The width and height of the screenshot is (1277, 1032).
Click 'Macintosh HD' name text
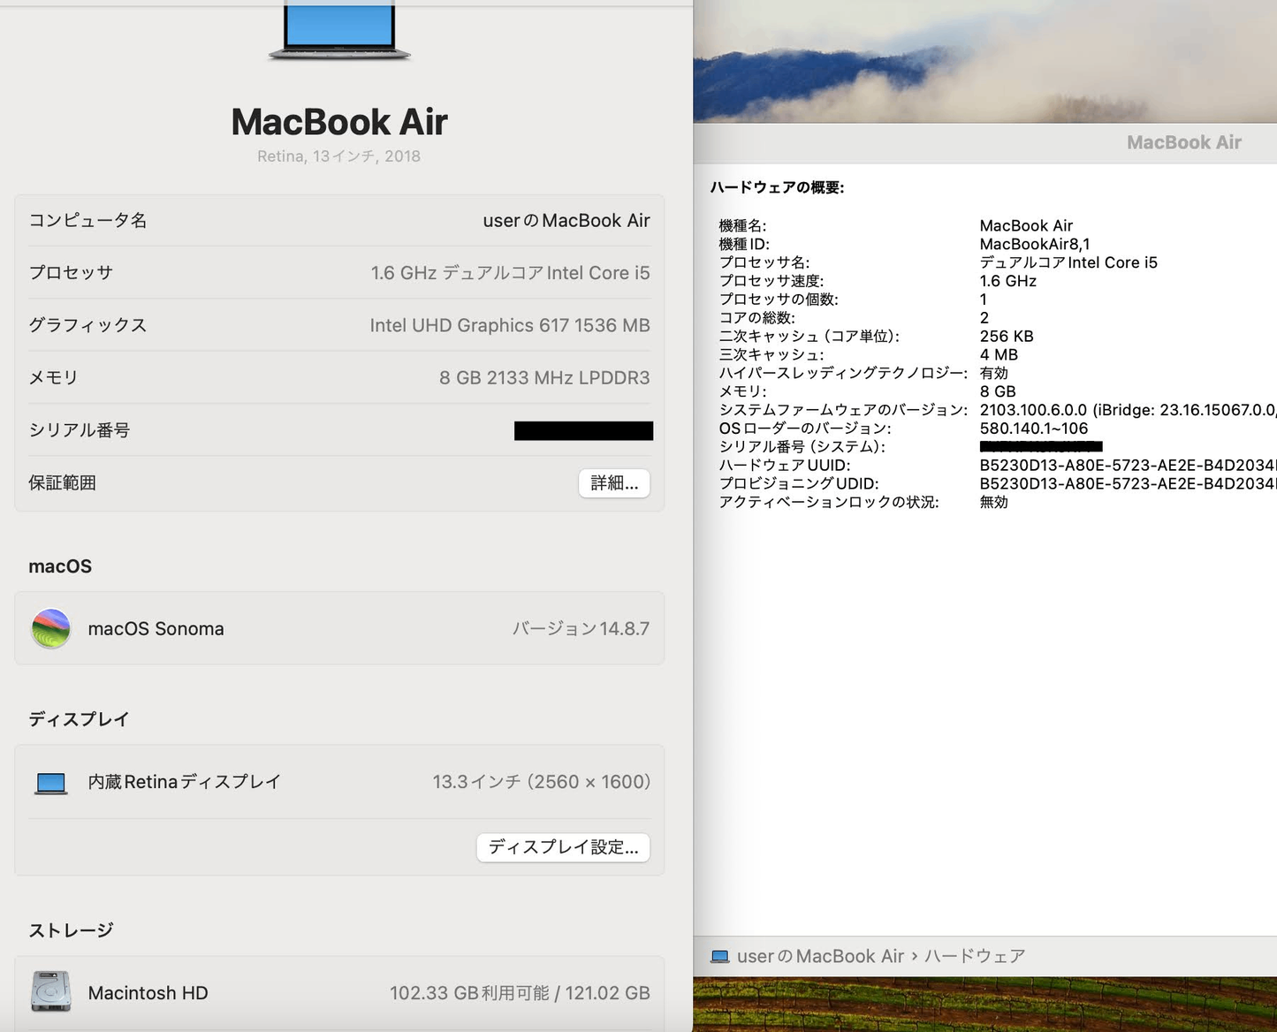(x=148, y=992)
